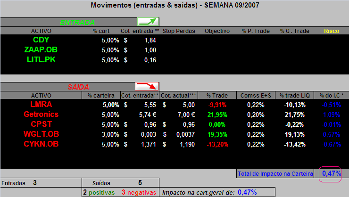The height and width of the screenshot is (197, 349).
Task: Select Getronics net trade value 21,75%
Action: (x=294, y=115)
